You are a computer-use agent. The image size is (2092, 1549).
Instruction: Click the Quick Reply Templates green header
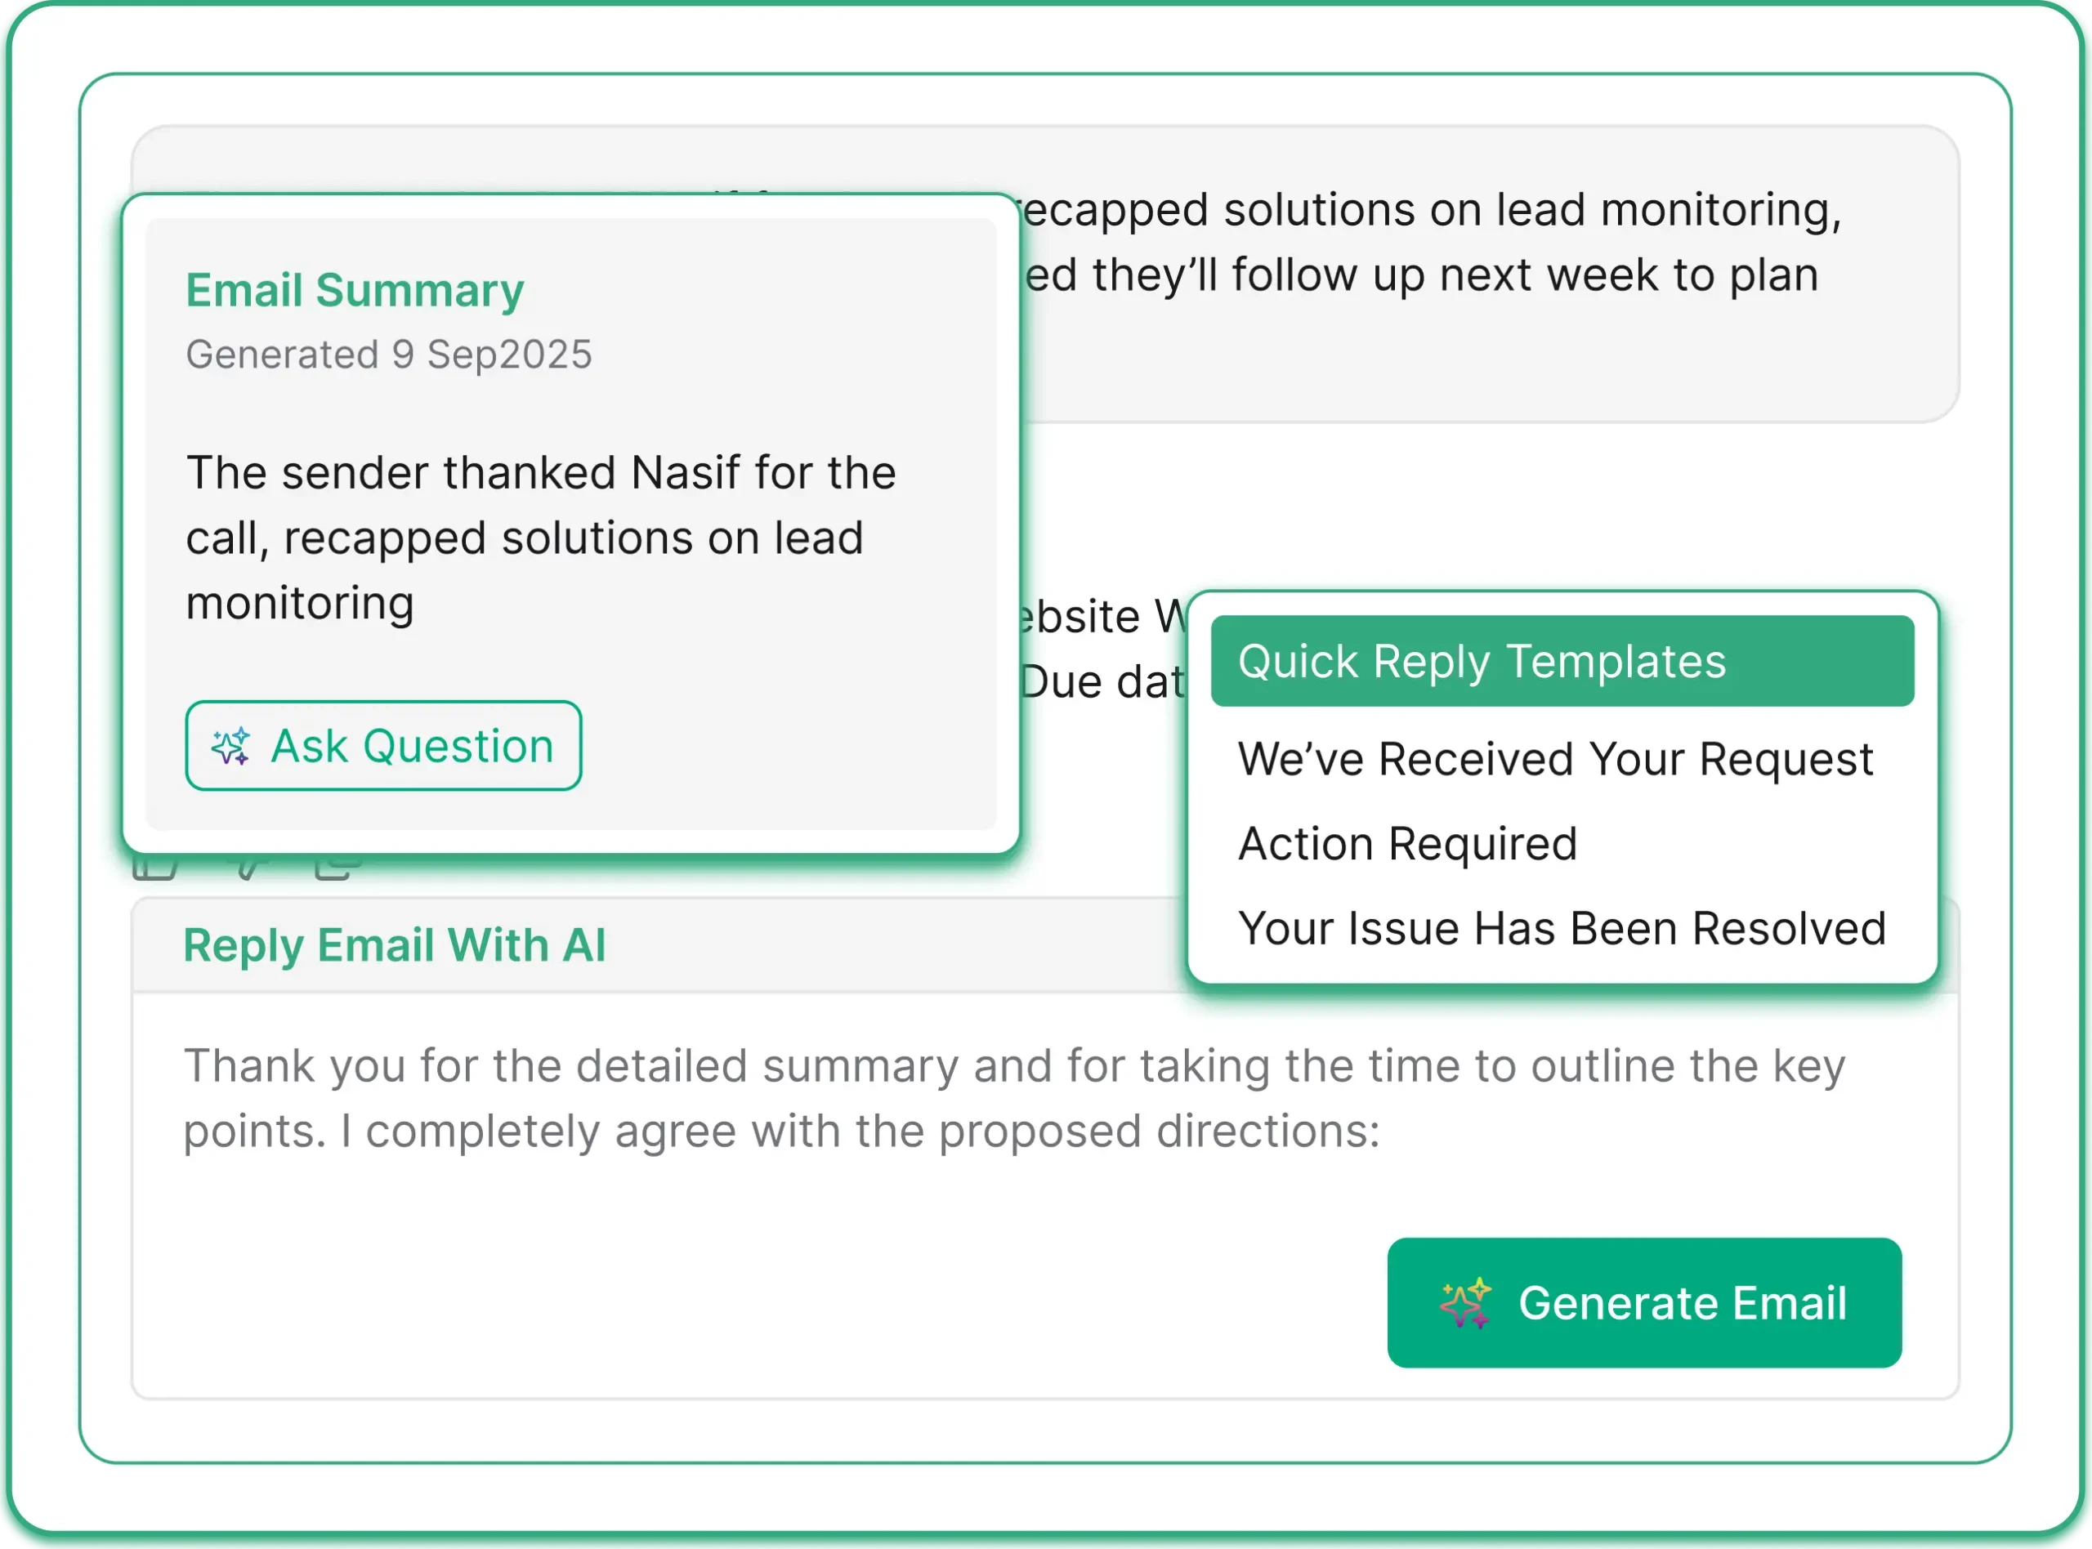point(1563,661)
